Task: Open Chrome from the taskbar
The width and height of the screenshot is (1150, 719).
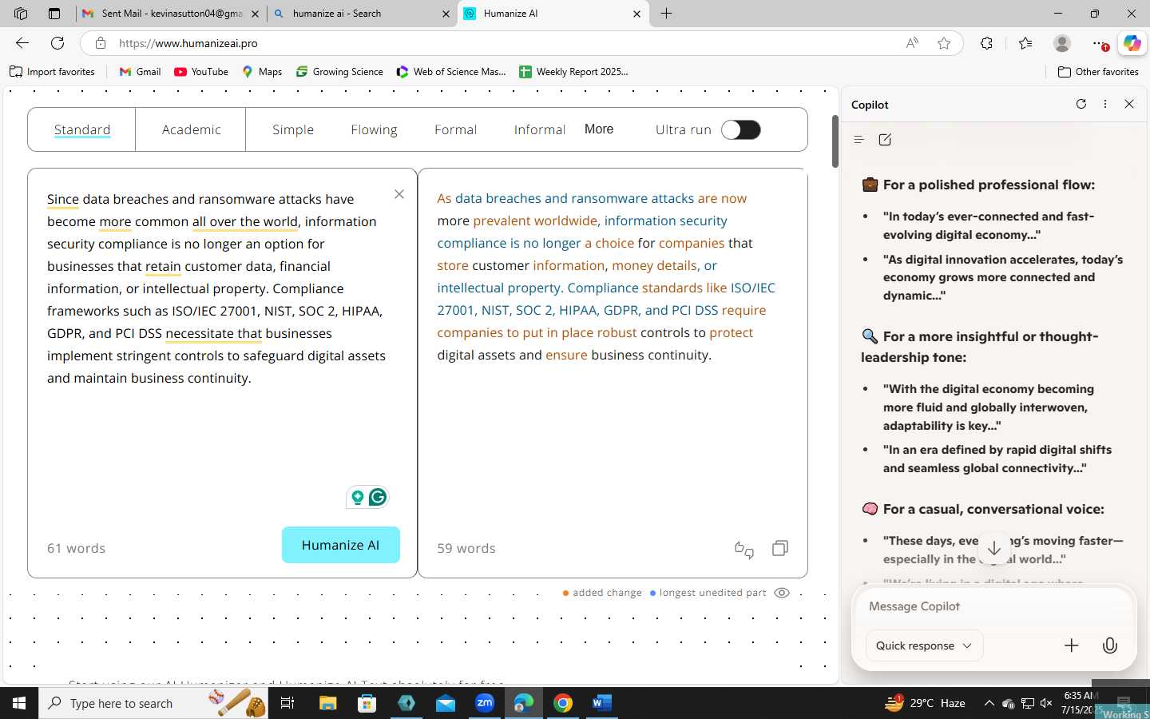Action: (563, 703)
